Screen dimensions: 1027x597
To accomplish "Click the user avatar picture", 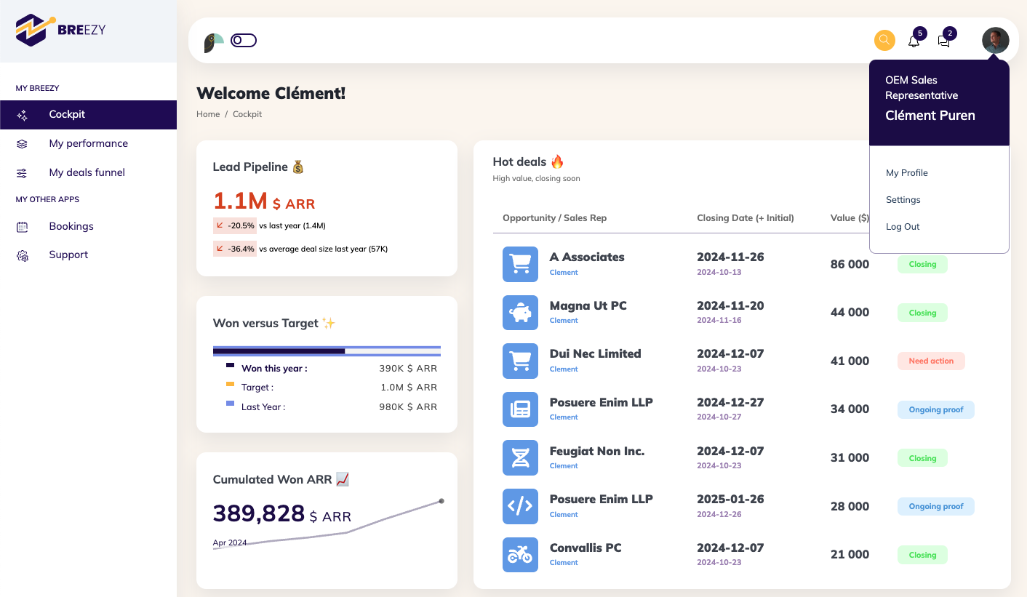I will (x=995, y=41).
